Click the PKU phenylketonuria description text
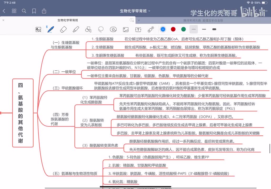The width and height of the screenshot is (271, 189). point(187,106)
